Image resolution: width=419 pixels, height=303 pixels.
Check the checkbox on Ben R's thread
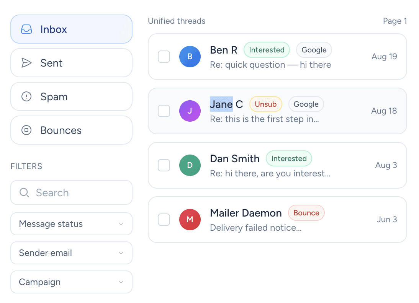pyautogui.click(x=164, y=57)
